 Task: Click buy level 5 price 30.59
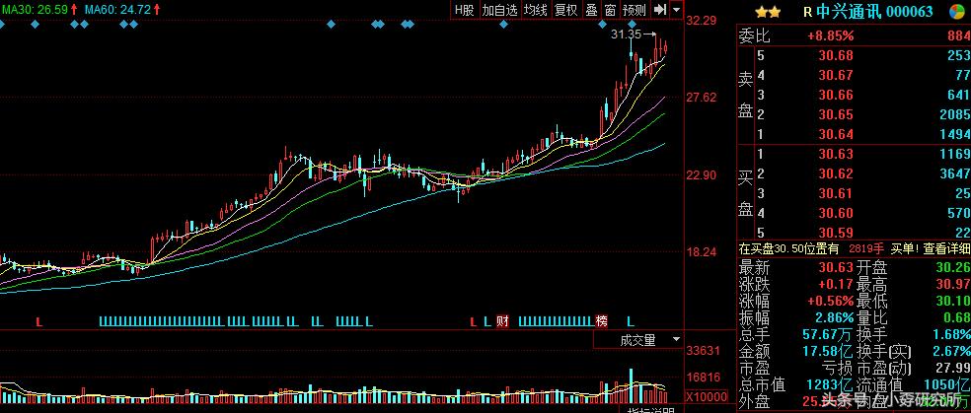click(x=836, y=233)
